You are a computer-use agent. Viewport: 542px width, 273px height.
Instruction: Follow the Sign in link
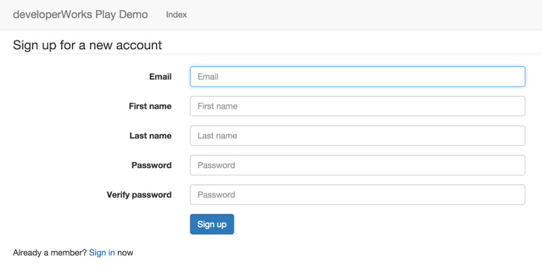[x=102, y=253]
